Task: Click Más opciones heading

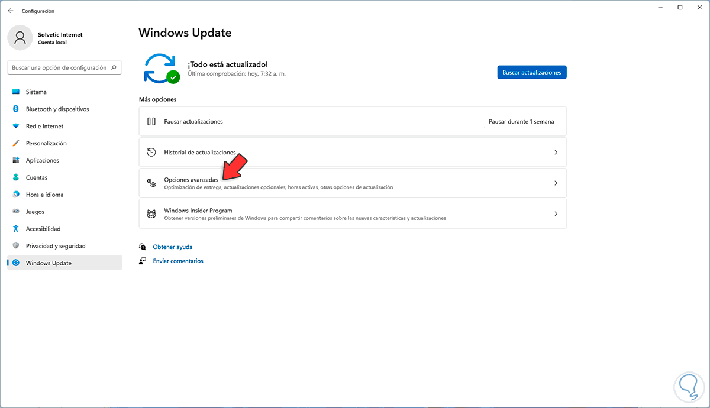Action: point(157,99)
